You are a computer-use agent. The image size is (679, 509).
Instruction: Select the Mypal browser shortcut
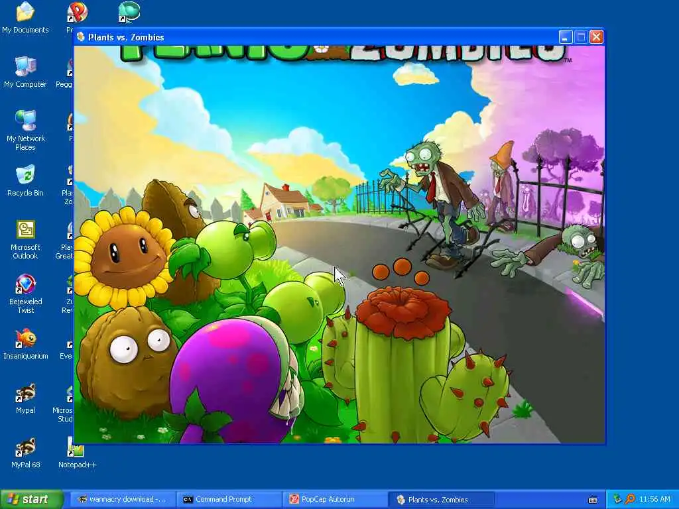25,398
